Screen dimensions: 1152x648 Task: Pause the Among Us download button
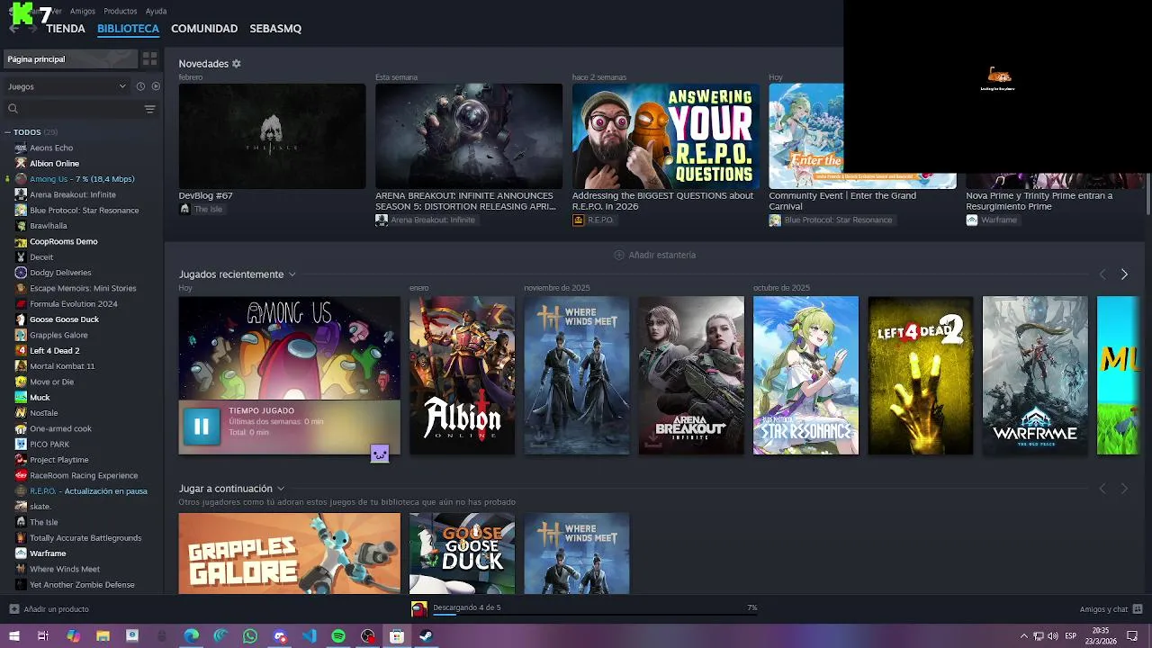pos(202,427)
